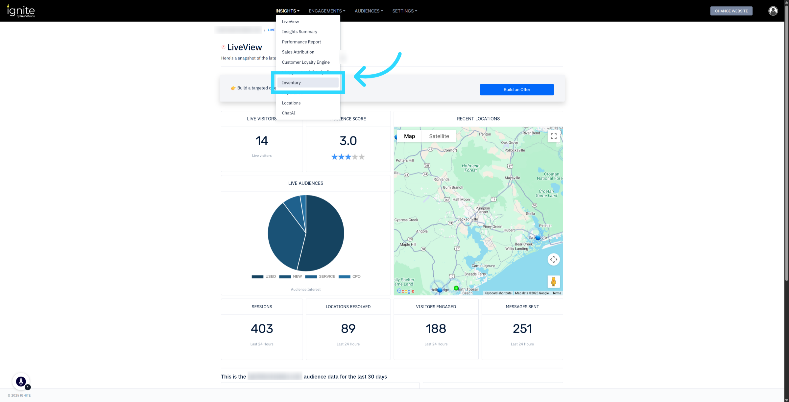Screen dimensions: 789x402
Task: Click the Build an Offer button
Action: [516, 89]
